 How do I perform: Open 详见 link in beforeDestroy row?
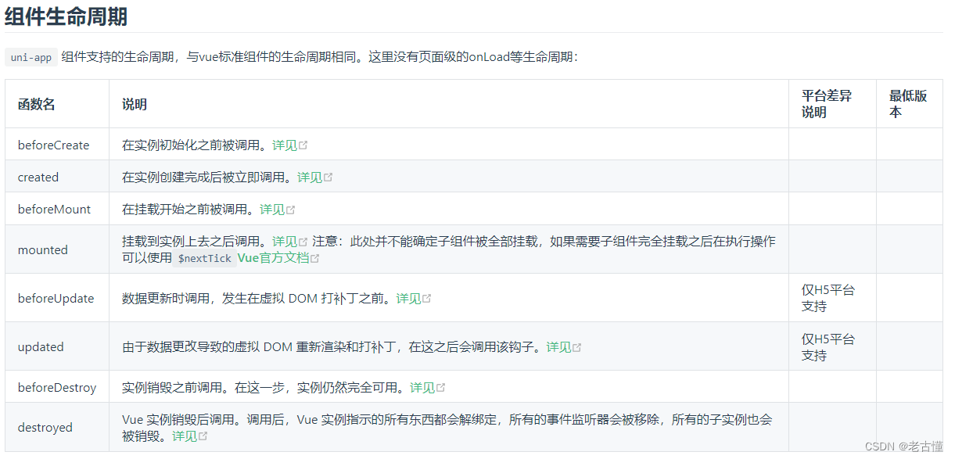click(x=422, y=387)
